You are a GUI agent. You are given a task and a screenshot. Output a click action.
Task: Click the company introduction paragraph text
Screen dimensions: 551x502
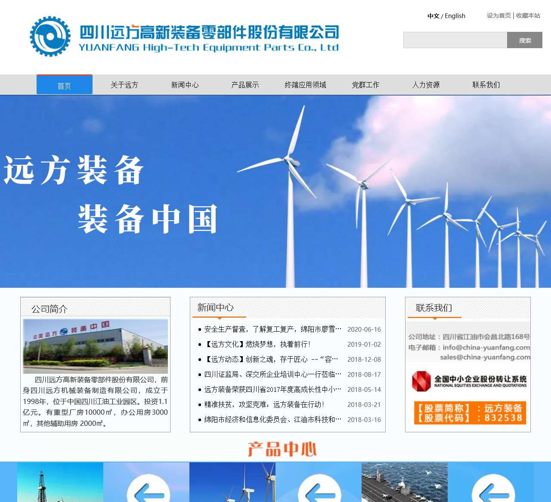click(96, 401)
